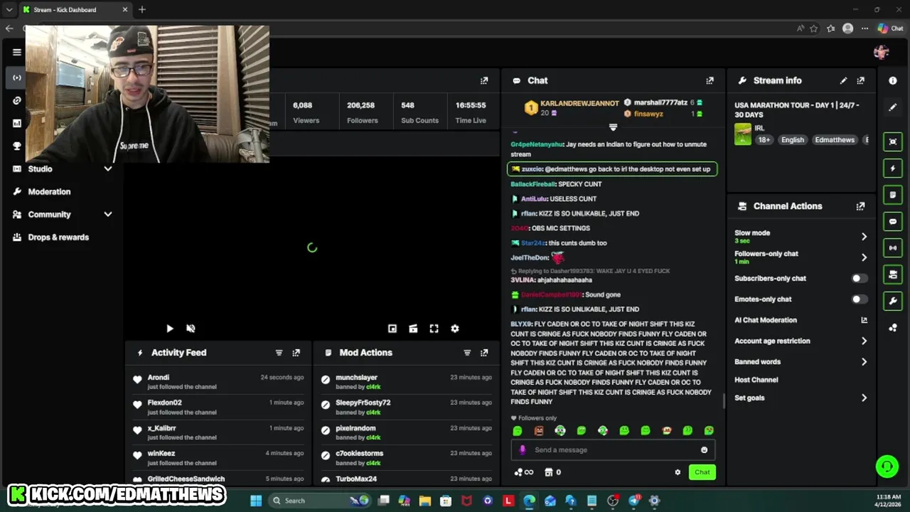
Task: Click the channel points infinity icon
Action: pyautogui.click(x=523, y=472)
